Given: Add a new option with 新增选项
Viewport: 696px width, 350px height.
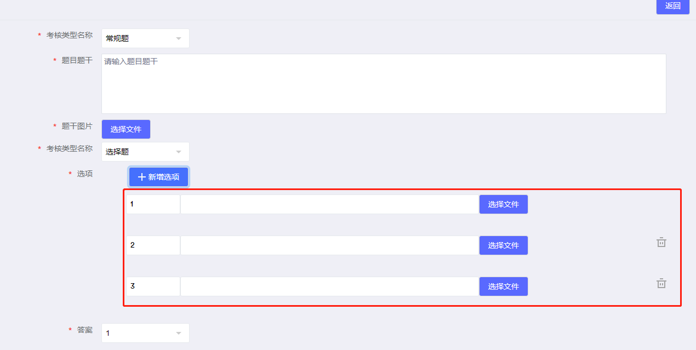Looking at the screenshot, I should coord(158,177).
